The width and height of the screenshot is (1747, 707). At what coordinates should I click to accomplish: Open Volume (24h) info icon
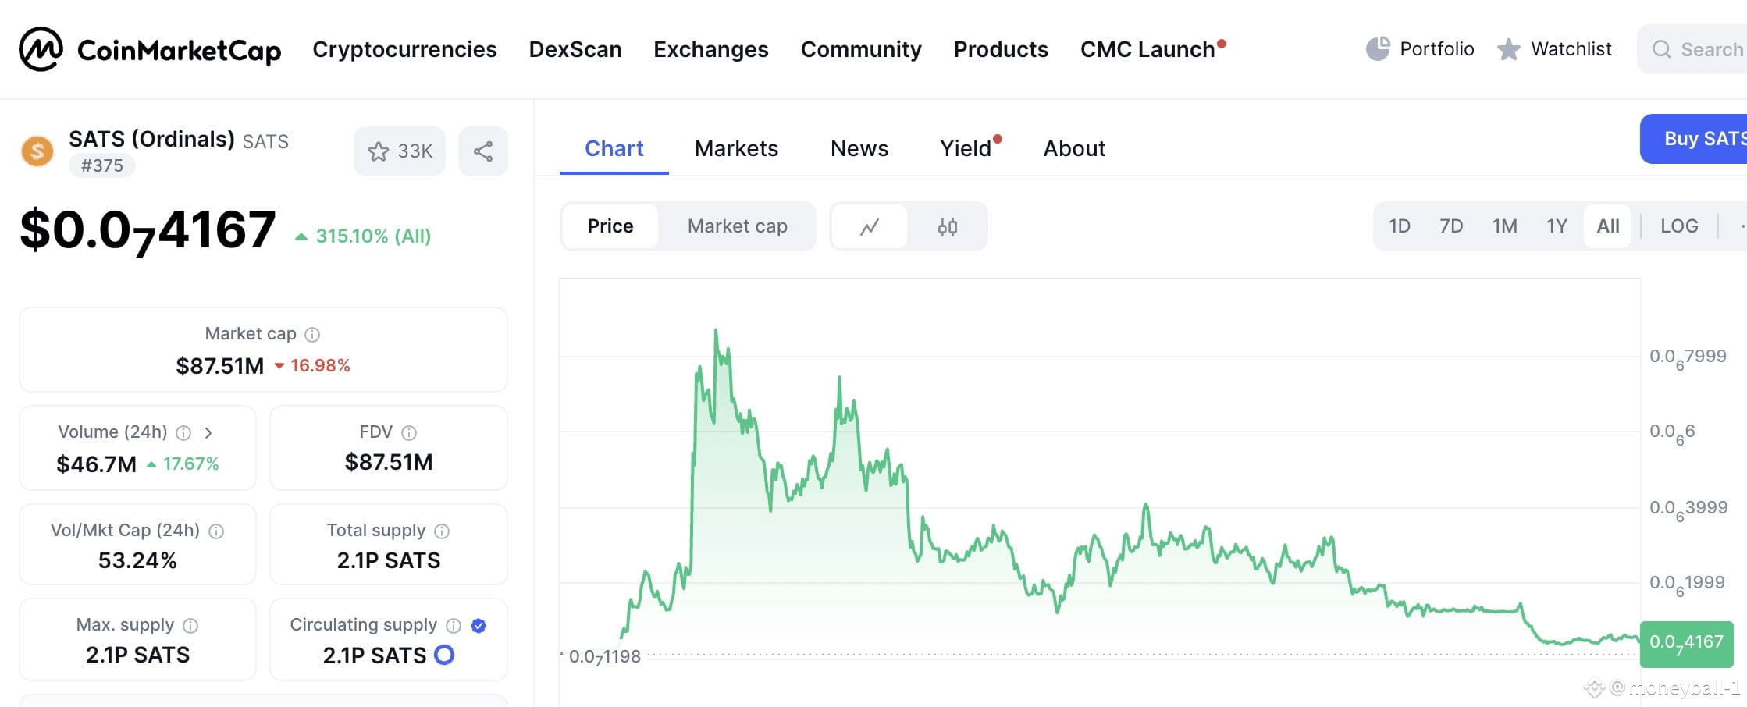pos(183,433)
